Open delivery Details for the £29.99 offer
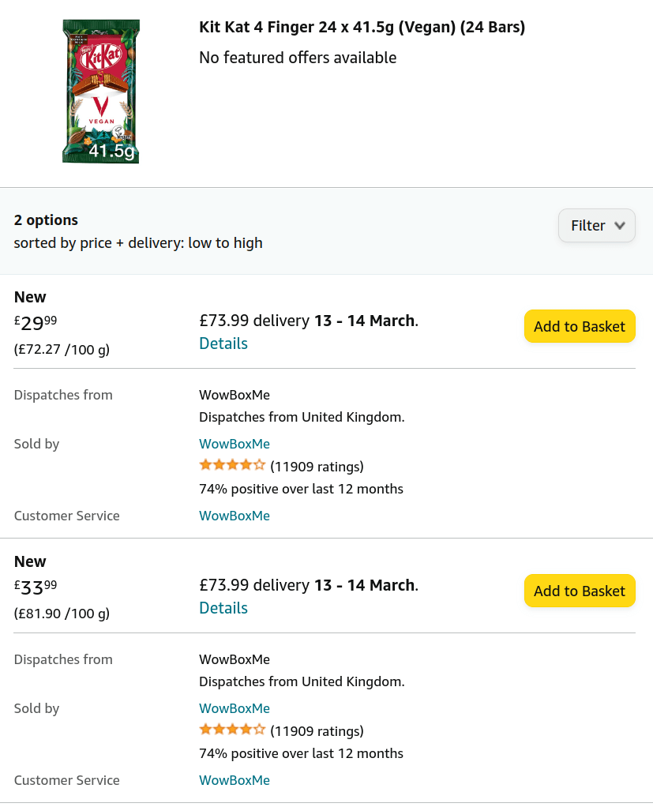 pos(223,343)
